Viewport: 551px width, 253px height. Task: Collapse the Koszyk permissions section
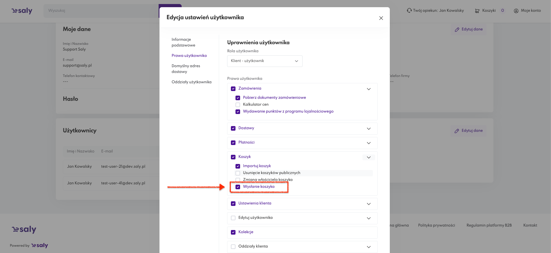[x=368, y=157]
